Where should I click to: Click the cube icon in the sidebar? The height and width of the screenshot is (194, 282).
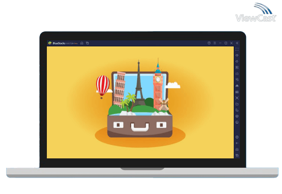(x=237, y=116)
